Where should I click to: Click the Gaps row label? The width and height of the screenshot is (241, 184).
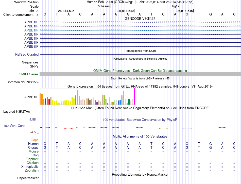(35, 140)
